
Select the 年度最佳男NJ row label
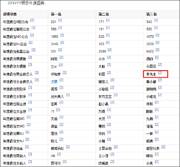(x=13, y=134)
